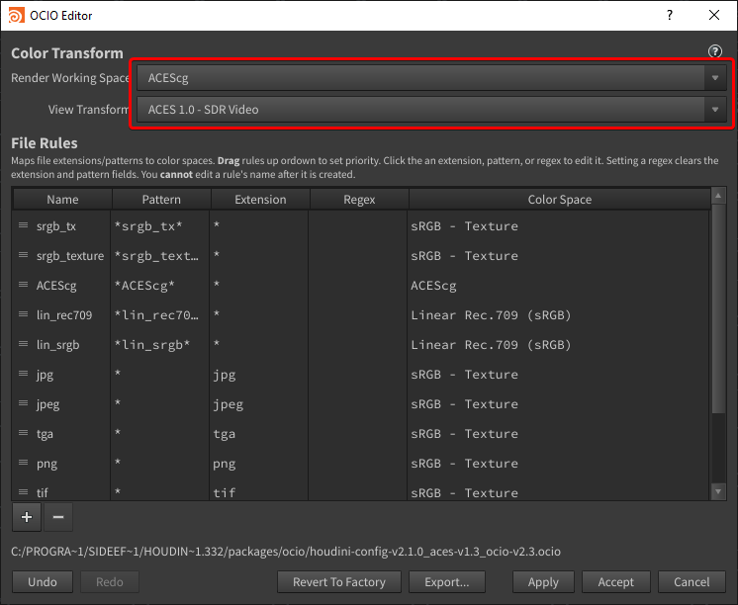The width and height of the screenshot is (738, 605).
Task: Select the srgb_tx rule name
Action: coord(56,226)
